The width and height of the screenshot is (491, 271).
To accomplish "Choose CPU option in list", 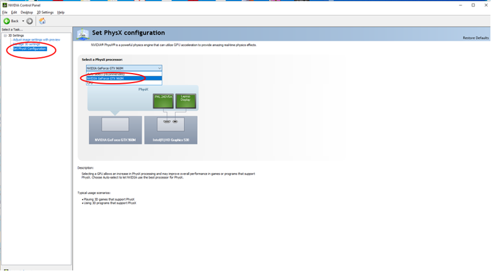I will [124, 83].
